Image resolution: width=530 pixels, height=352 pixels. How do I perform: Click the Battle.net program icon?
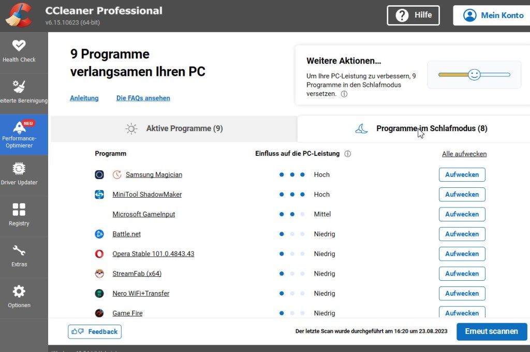coord(99,234)
